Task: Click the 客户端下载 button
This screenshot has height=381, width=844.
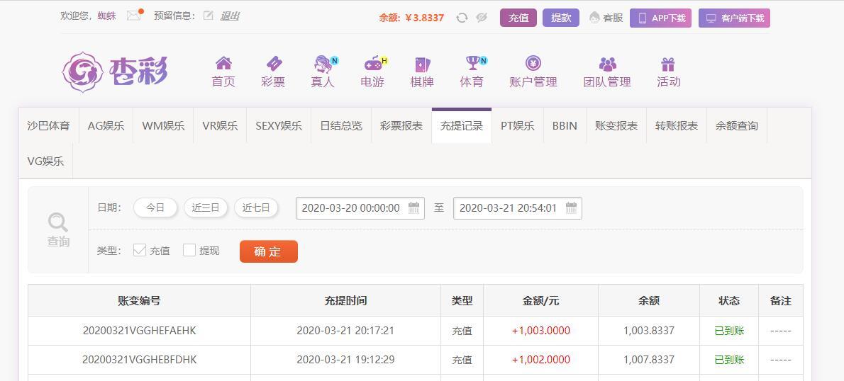Action: pyautogui.click(x=734, y=18)
